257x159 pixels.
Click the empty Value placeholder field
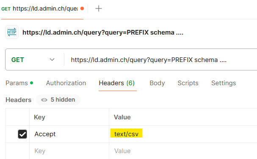(183, 151)
